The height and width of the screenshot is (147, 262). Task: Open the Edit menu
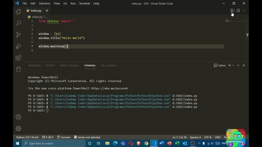click(x=33, y=3)
